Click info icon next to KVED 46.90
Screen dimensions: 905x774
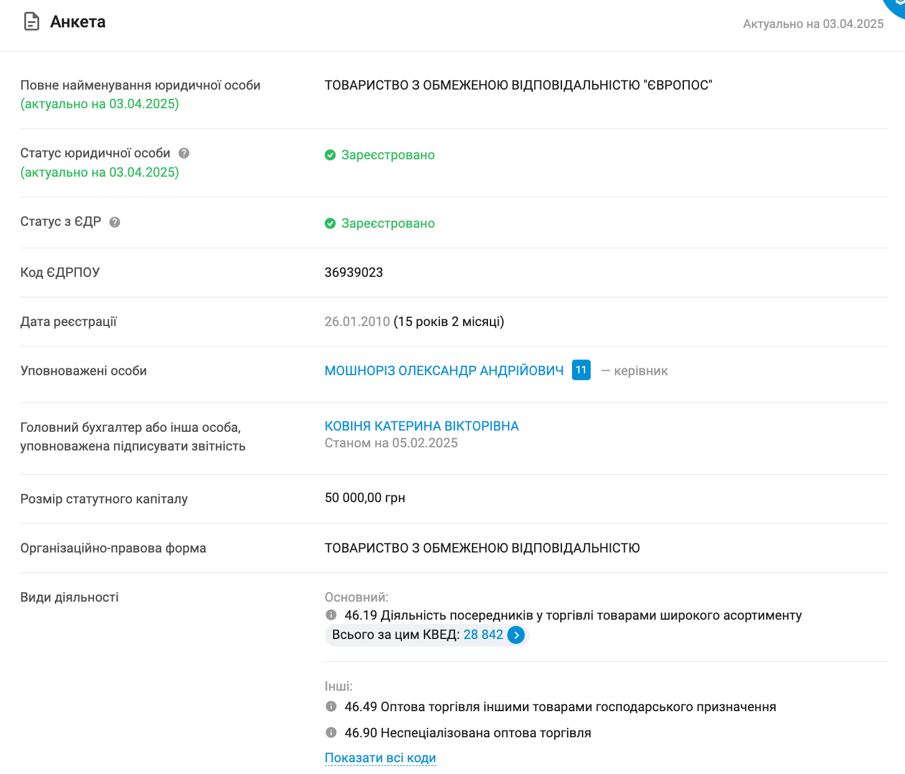pyautogui.click(x=331, y=732)
